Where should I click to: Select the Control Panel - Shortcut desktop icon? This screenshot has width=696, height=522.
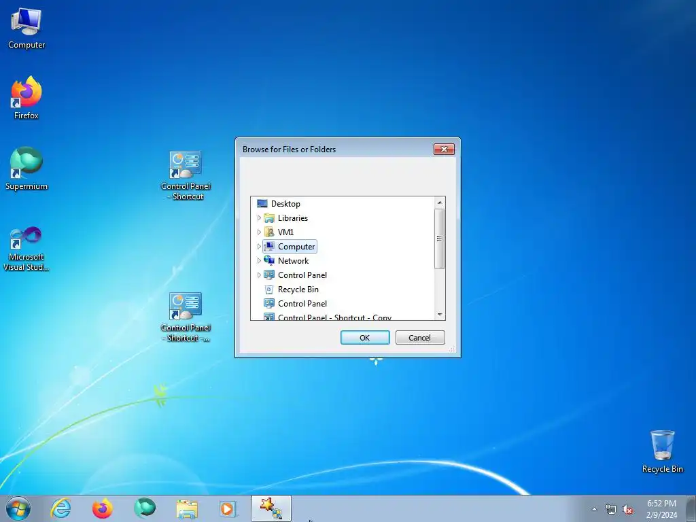pyautogui.click(x=186, y=176)
